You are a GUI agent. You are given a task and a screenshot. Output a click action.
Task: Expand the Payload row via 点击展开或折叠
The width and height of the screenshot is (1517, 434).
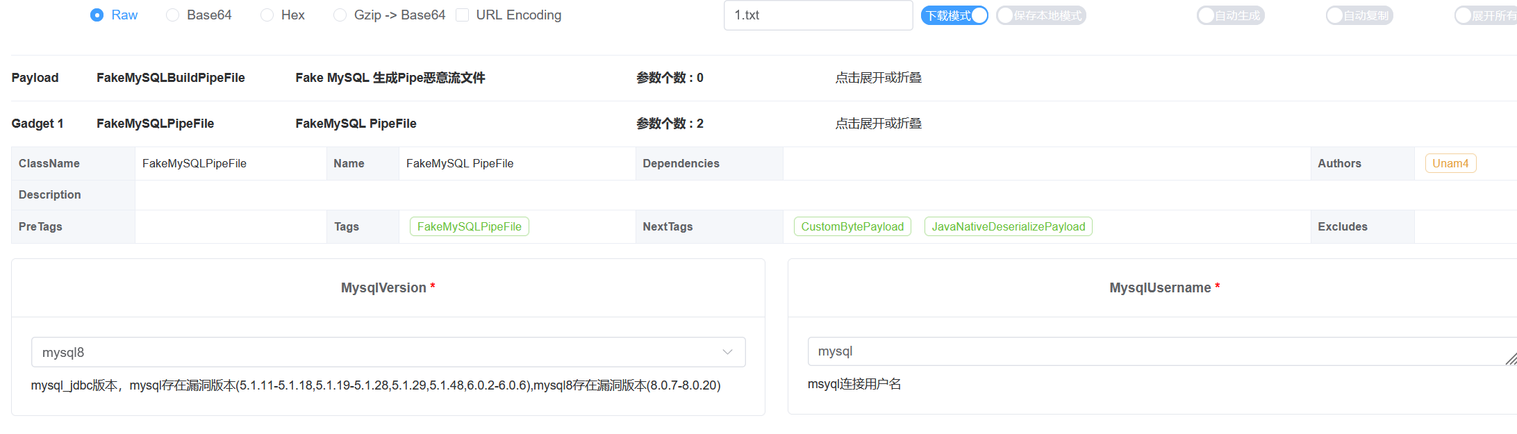(x=878, y=78)
